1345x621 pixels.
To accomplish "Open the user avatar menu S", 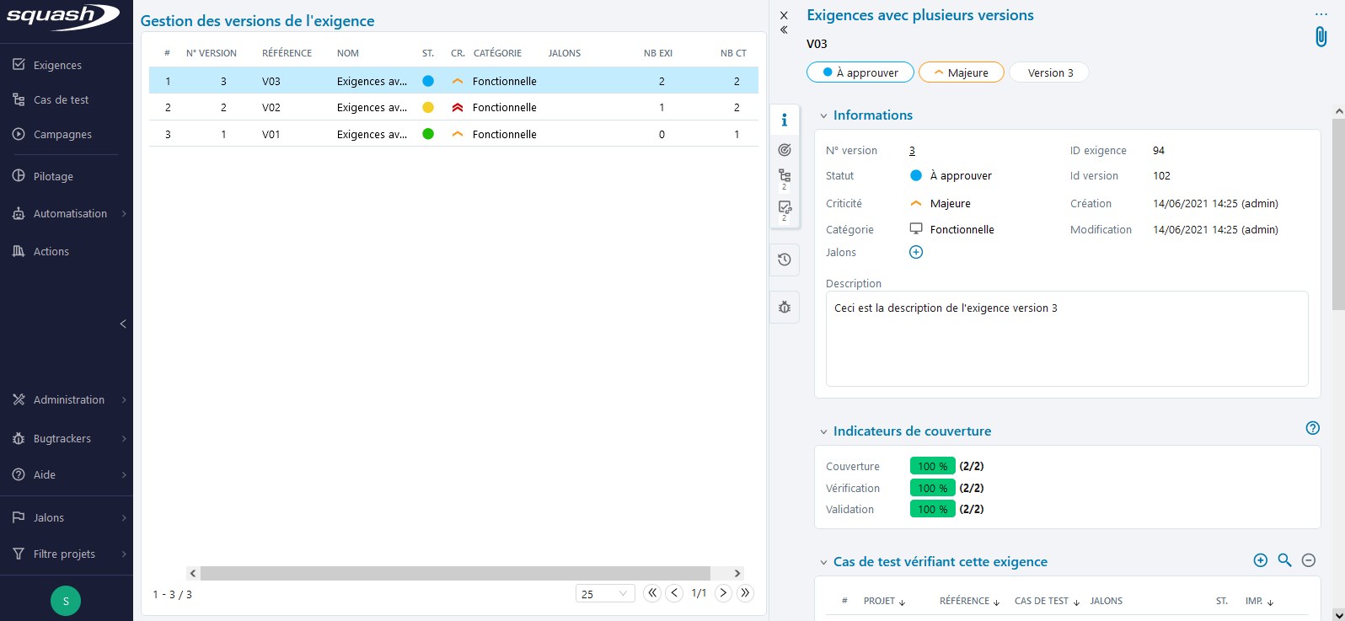I will click(66, 601).
